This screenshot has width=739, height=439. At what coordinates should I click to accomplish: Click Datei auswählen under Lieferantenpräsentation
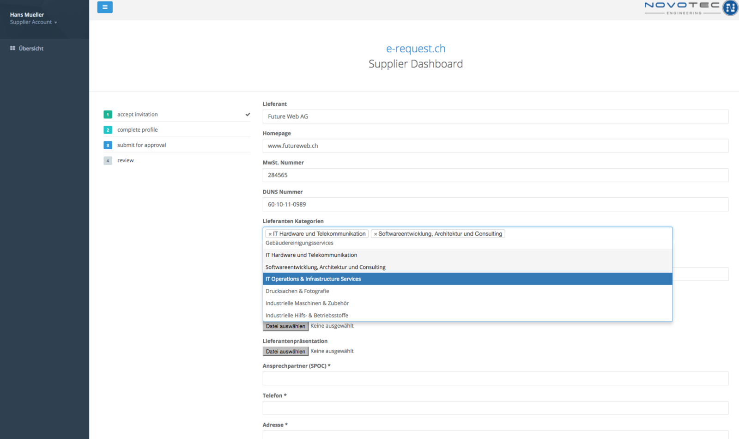(x=285, y=352)
